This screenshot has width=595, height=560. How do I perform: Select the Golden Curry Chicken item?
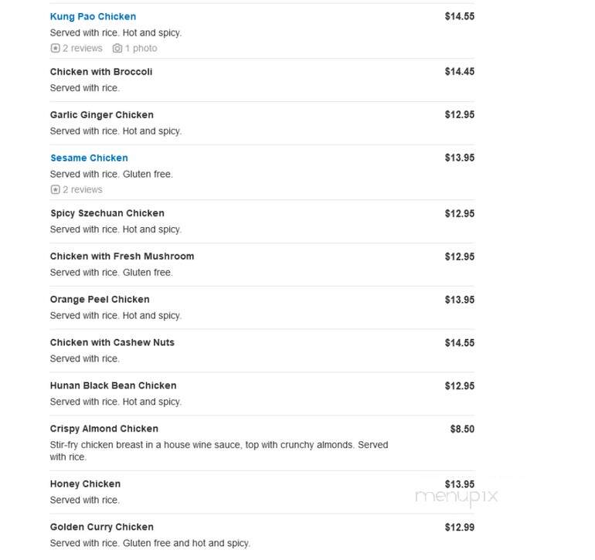click(102, 527)
